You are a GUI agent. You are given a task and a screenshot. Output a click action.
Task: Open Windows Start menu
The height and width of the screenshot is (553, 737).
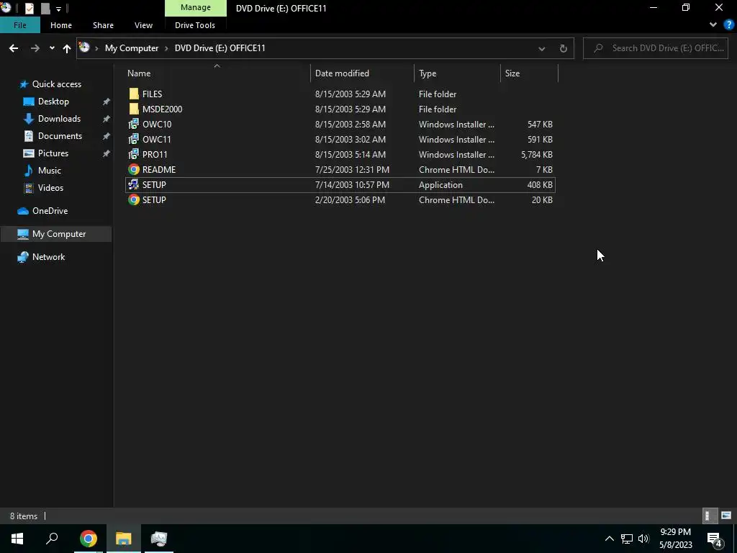(x=17, y=539)
